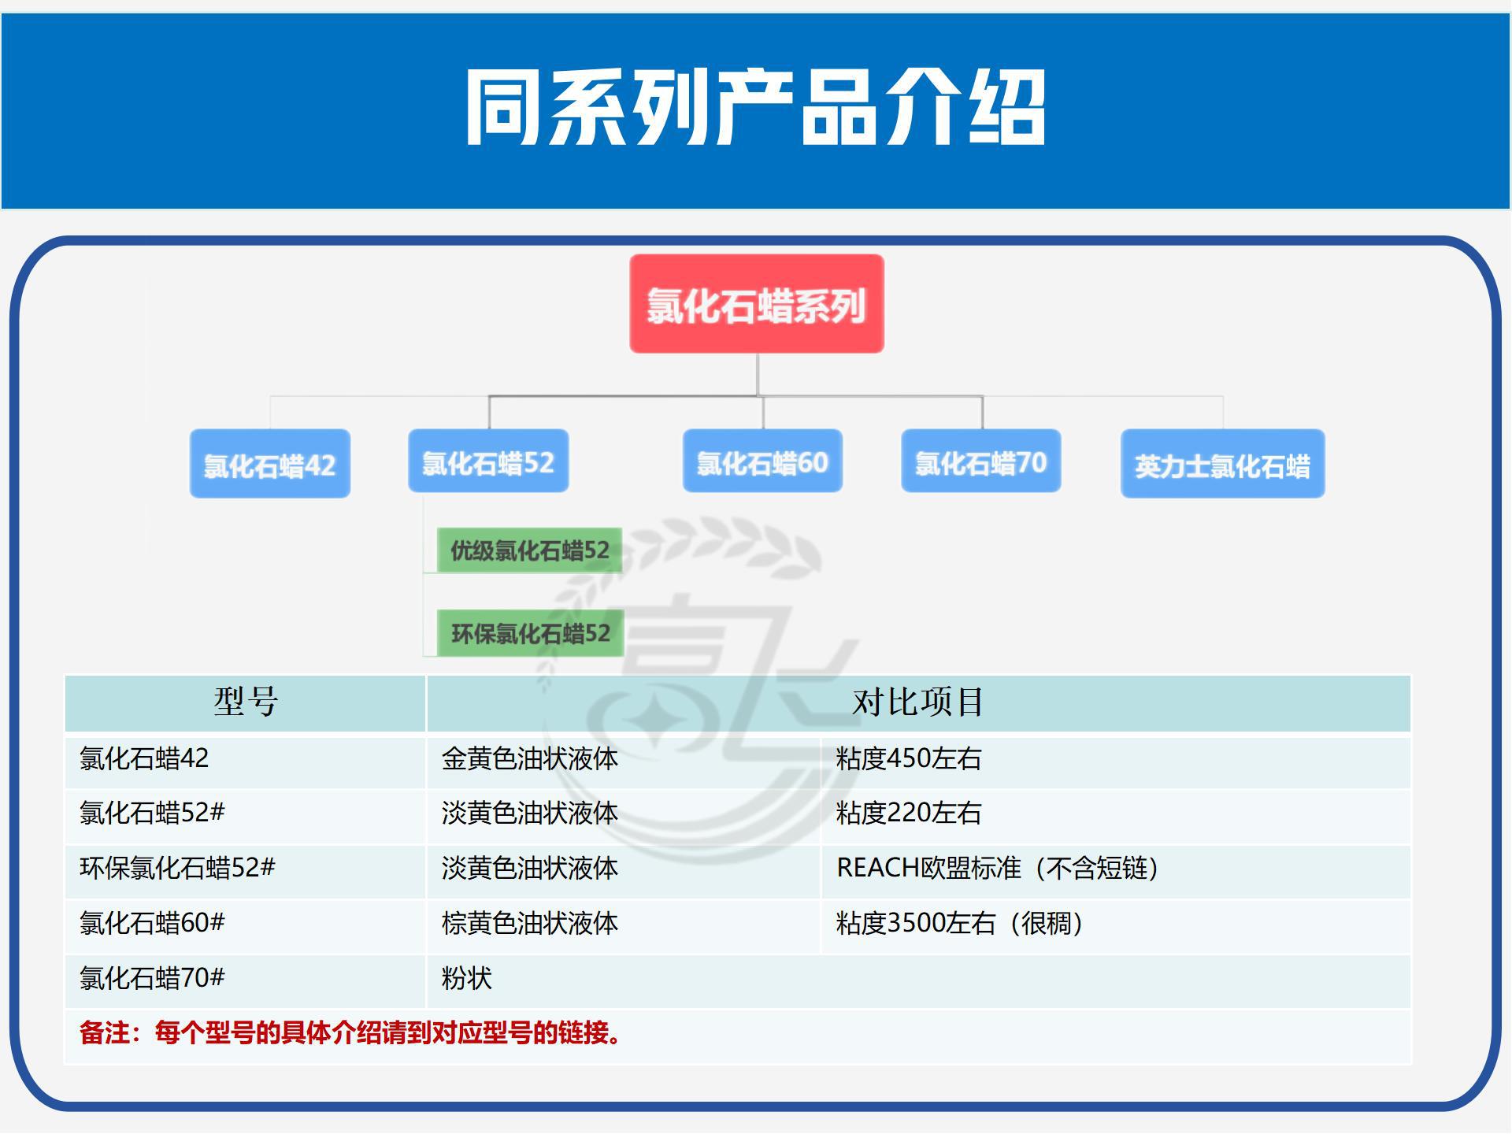
Task: Click table cell 氯化石蜡70#
Action: click(246, 980)
